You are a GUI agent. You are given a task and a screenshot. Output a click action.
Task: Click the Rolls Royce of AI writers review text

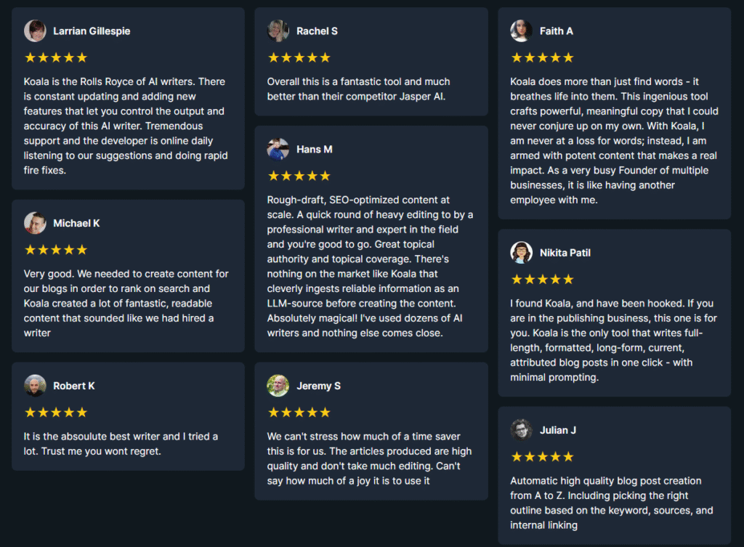[x=126, y=126]
